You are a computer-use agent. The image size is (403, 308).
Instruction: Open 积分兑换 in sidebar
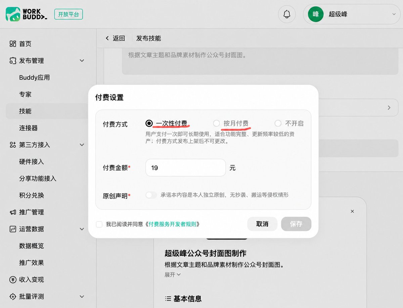pyautogui.click(x=32, y=195)
